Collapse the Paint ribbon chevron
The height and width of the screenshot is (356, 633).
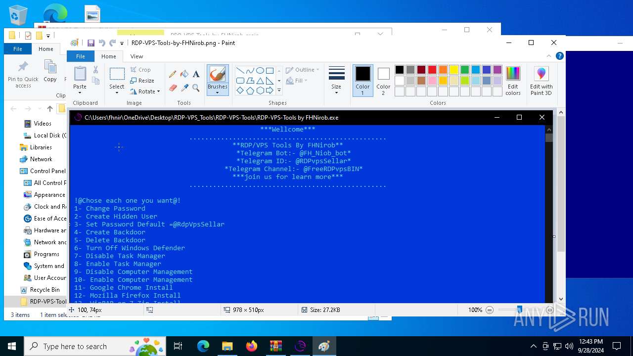[548, 56]
